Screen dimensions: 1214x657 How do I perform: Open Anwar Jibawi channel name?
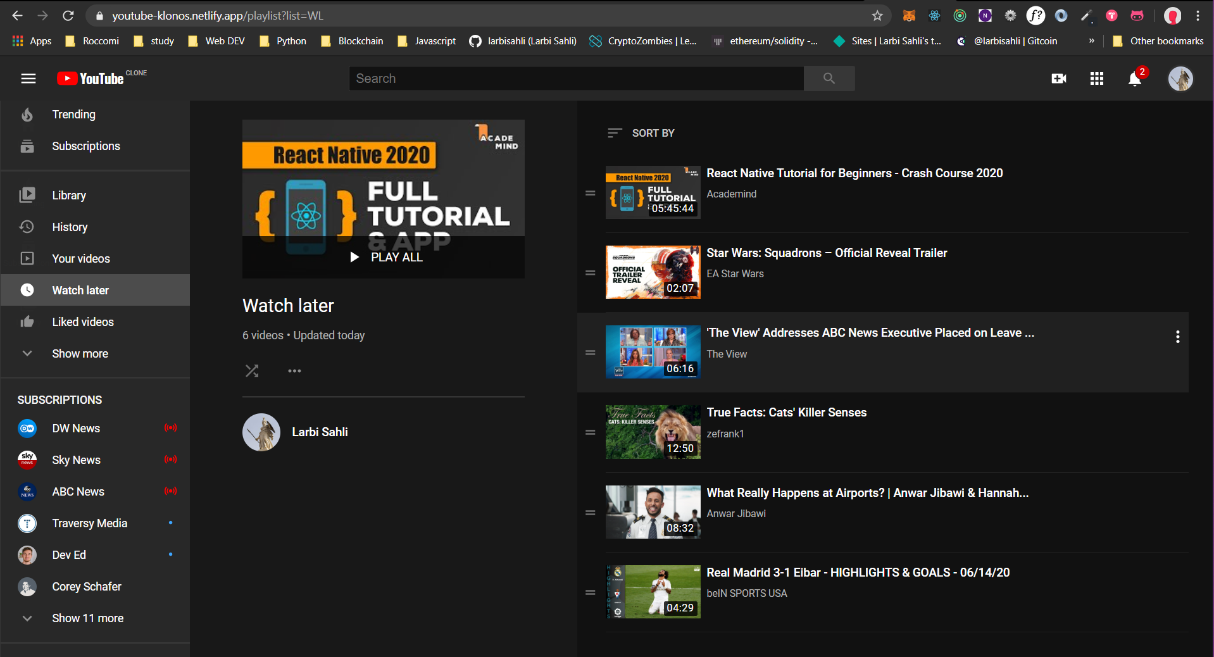(736, 513)
